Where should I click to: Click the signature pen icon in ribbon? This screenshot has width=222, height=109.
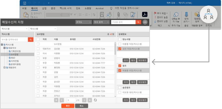[133, 15]
